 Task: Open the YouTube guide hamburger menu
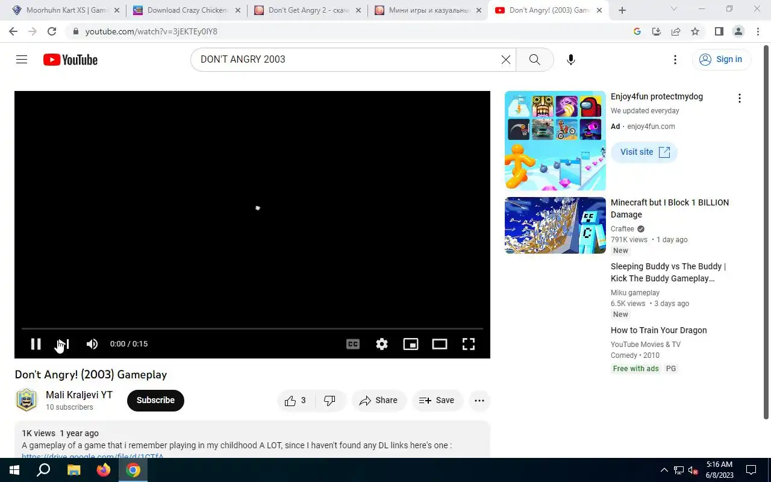pos(22,60)
